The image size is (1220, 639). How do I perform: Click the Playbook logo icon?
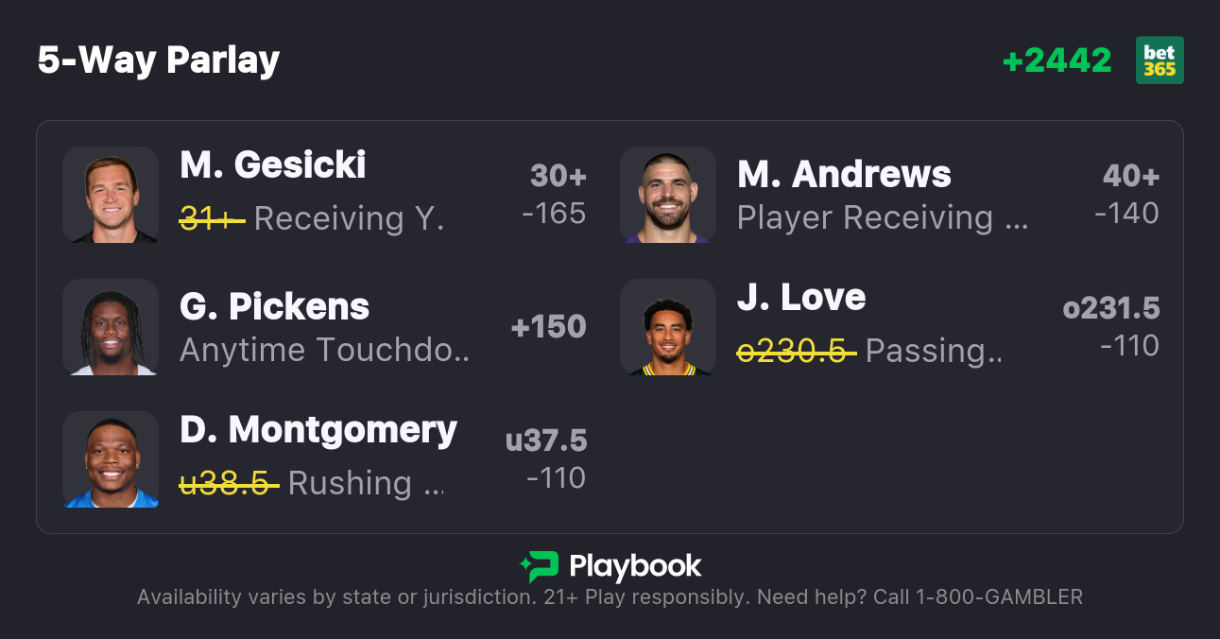coord(539,566)
